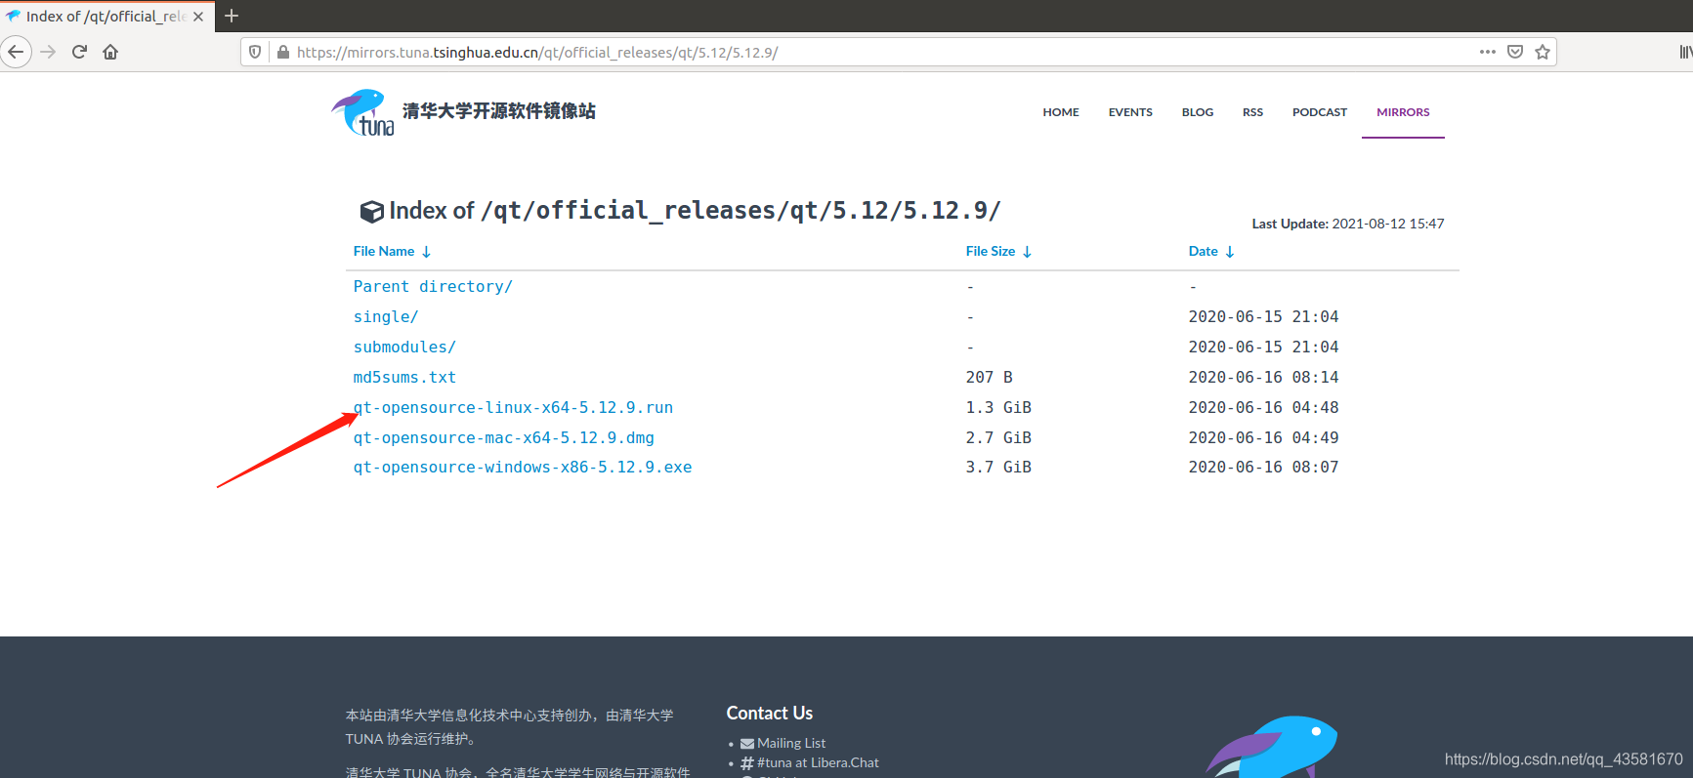Open the library icon in the toolbar

1685,52
